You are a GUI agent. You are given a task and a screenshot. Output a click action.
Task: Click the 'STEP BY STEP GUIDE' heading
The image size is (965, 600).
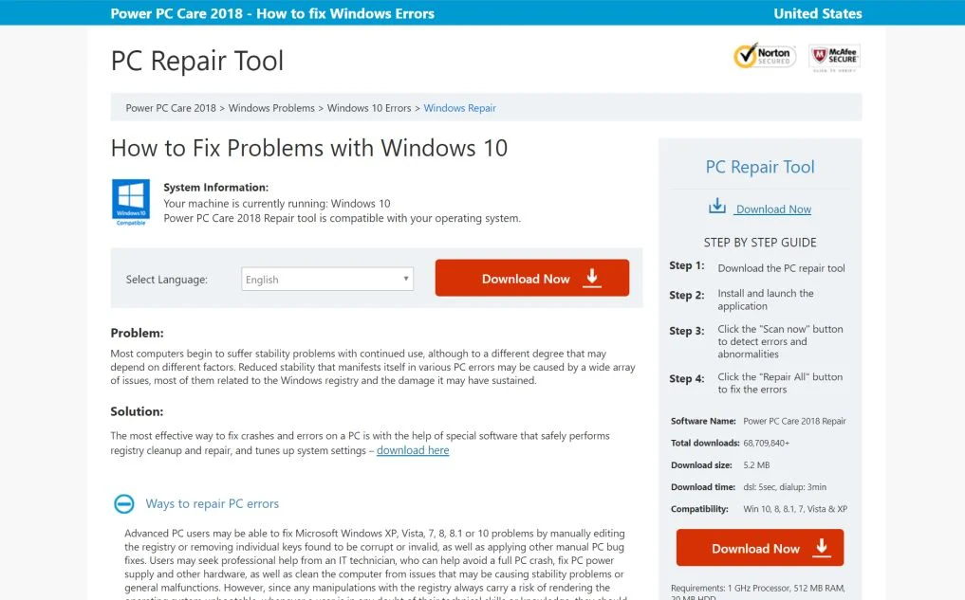760,243
